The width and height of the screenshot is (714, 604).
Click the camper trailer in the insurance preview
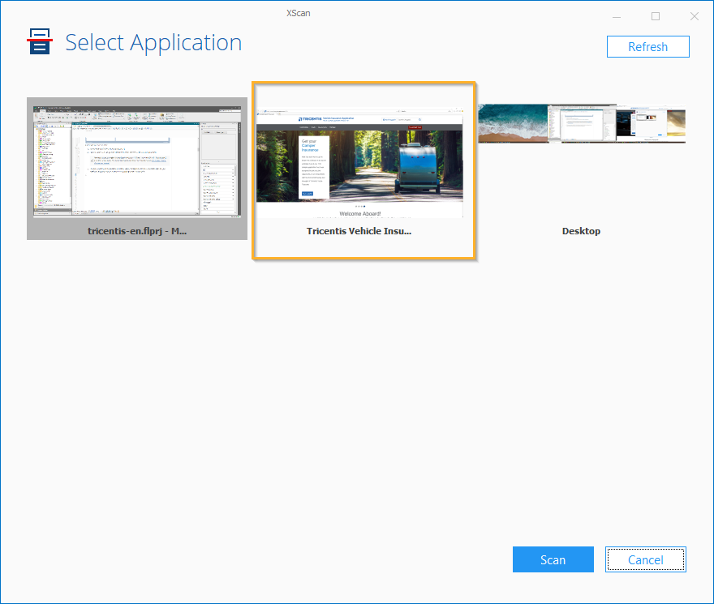(x=419, y=170)
